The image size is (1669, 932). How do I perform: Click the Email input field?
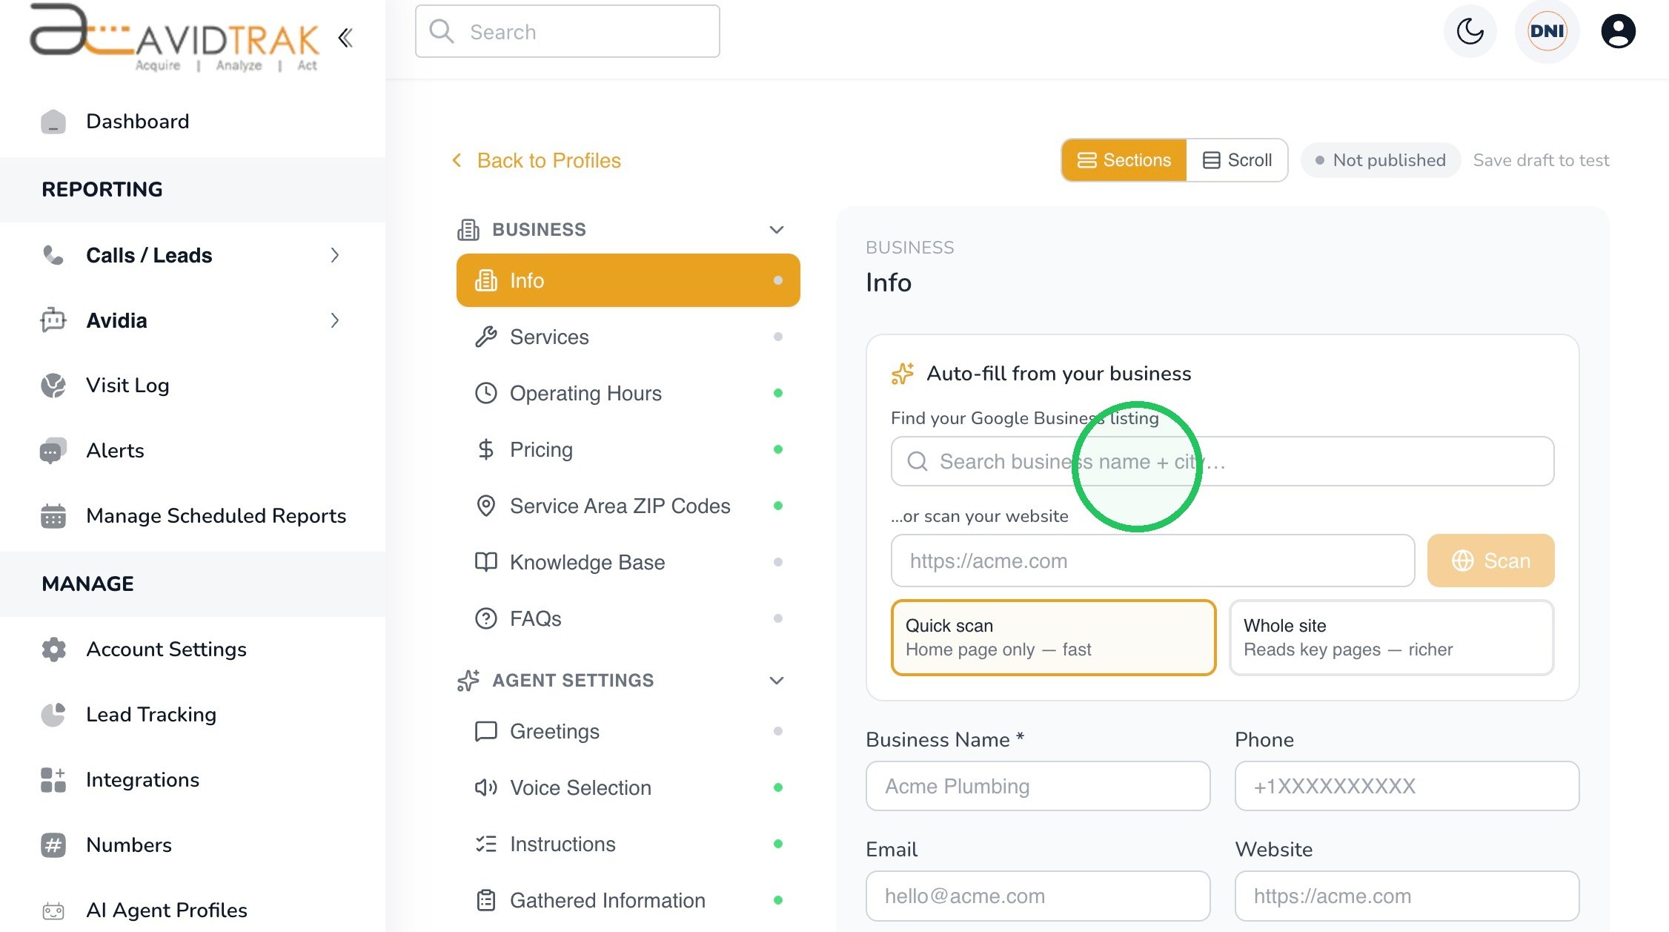point(1038,896)
